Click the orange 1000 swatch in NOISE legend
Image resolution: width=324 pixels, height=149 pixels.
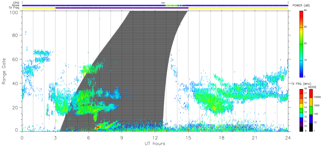pyautogui.click(x=311, y=102)
